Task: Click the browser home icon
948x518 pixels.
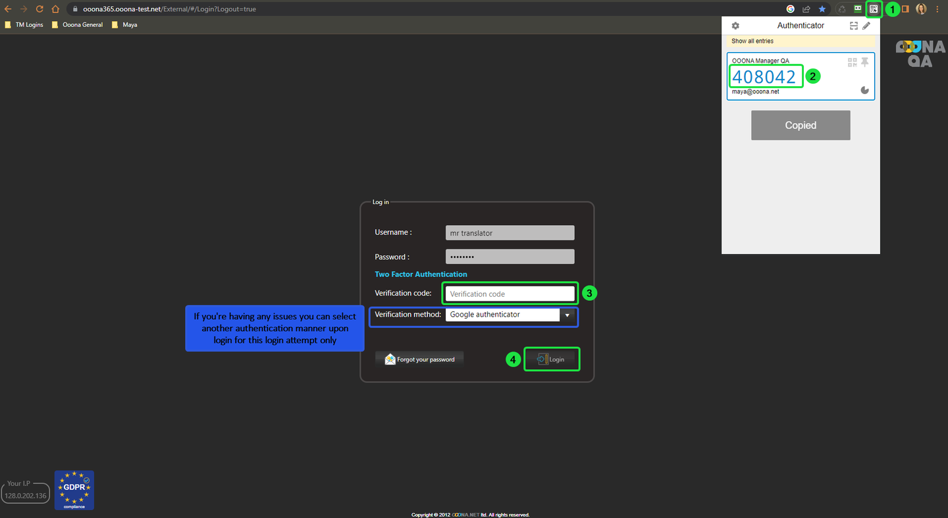Action: click(x=55, y=9)
